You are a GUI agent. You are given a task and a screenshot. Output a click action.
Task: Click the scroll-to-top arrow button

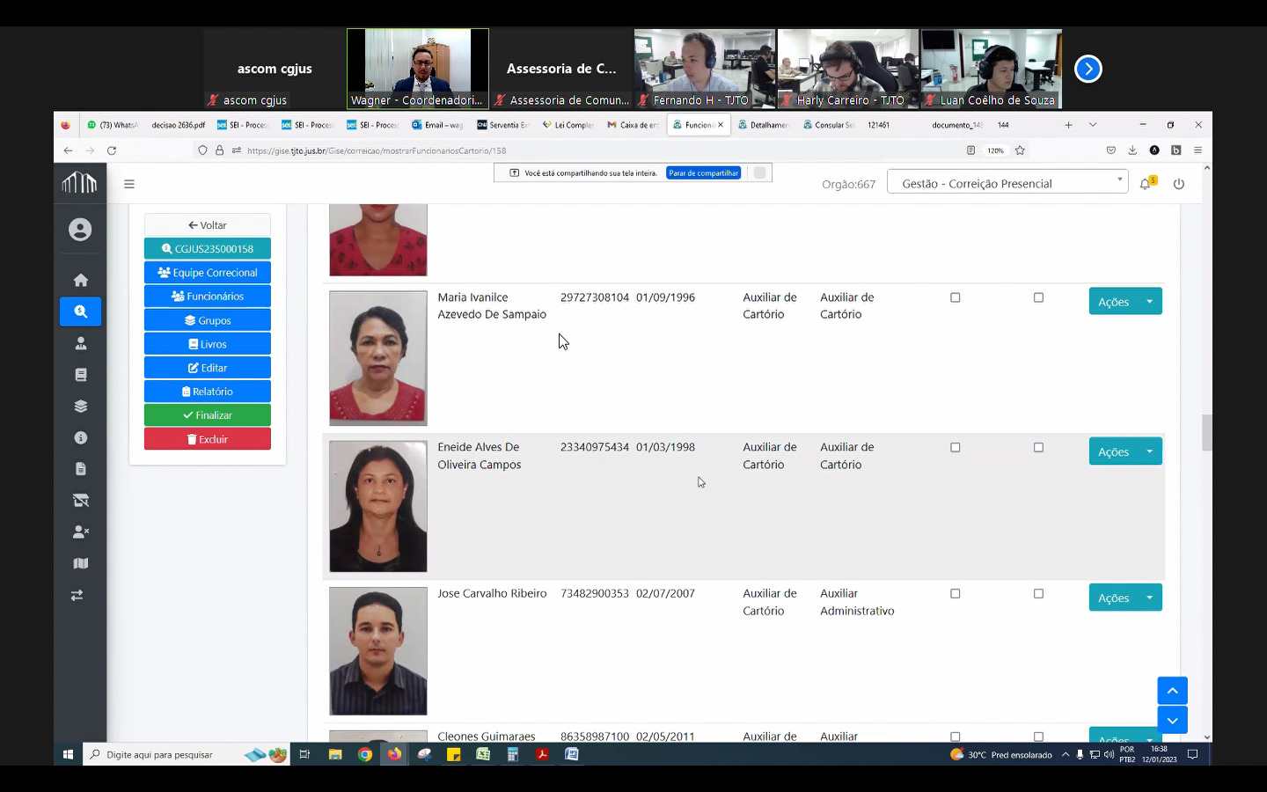tap(1172, 691)
